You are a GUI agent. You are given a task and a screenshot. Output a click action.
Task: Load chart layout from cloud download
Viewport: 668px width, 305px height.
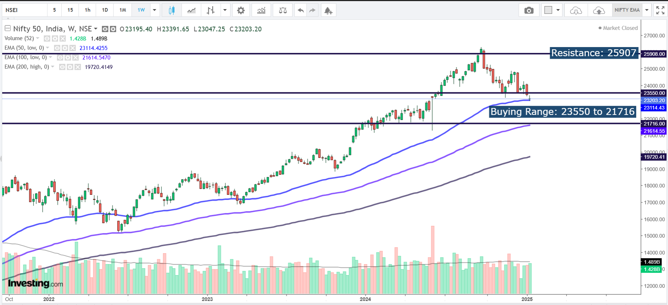pyautogui.click(x=576, y=10)
